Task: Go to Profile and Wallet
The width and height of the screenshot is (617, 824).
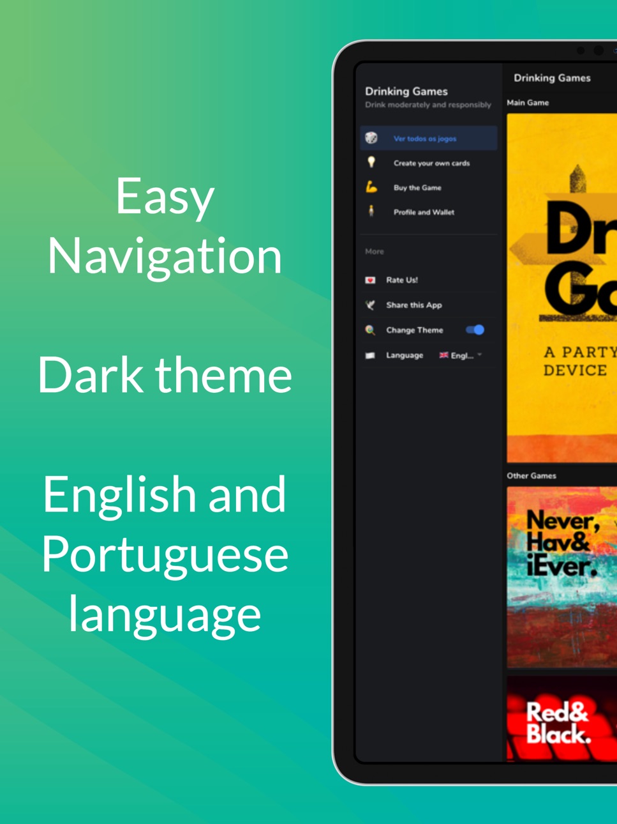Action: click(429, 211)
